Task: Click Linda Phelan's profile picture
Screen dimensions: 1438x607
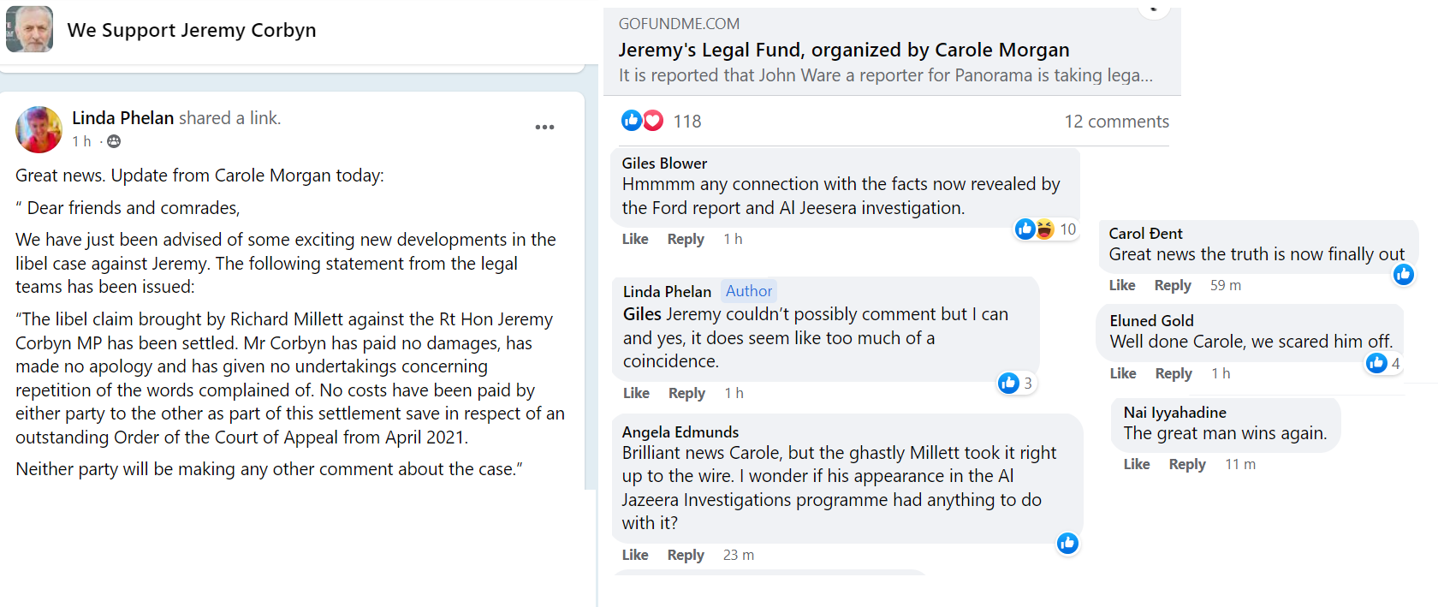Action: coord(39,129)
